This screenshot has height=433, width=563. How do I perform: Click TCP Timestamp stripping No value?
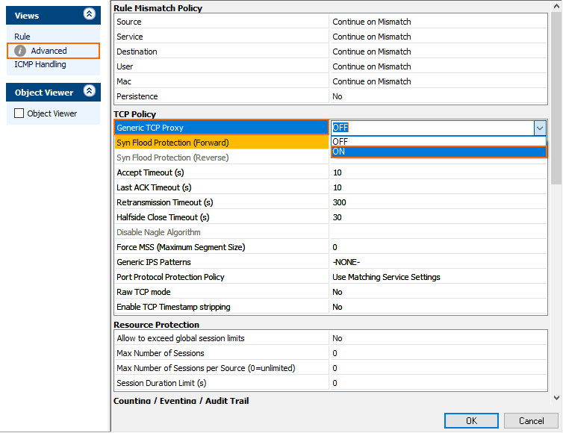(x=338, y=307)
